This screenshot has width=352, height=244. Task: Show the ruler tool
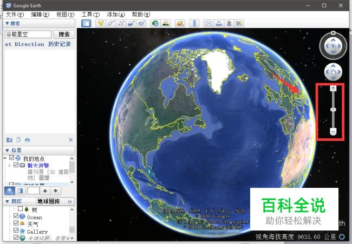pyautogui.click(x=194, y=23)
